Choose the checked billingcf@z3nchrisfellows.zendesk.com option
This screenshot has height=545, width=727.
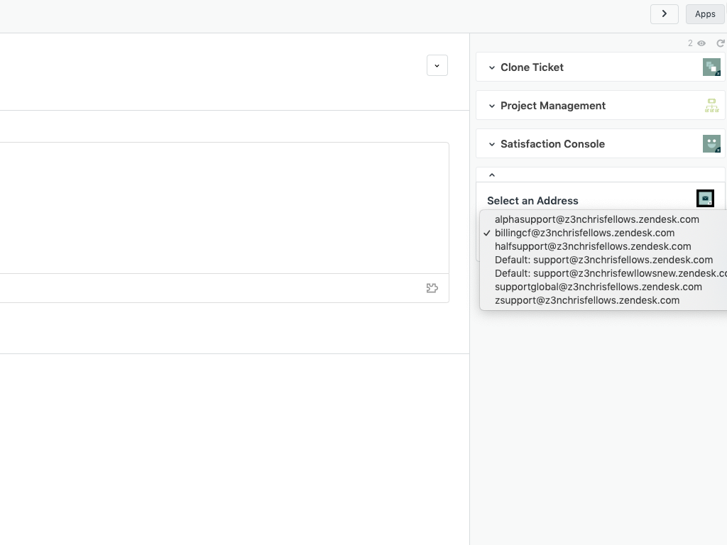click(x=584, y=233)
